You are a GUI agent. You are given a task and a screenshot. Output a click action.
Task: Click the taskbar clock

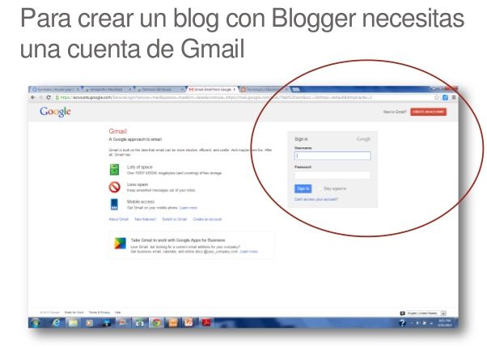[445, 323]
